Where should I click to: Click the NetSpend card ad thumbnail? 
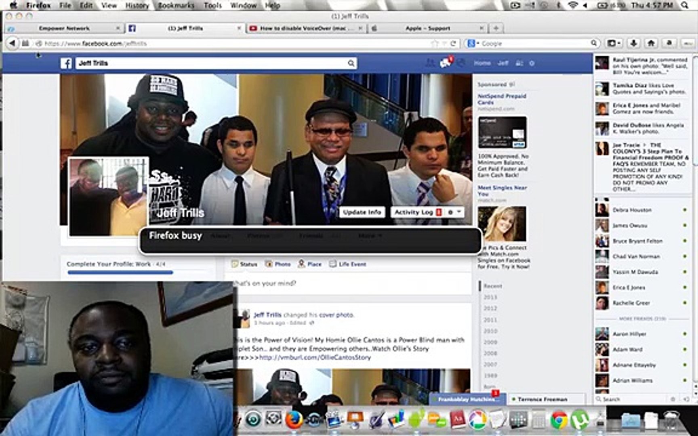pyautogui.click(x=502, y=132)
